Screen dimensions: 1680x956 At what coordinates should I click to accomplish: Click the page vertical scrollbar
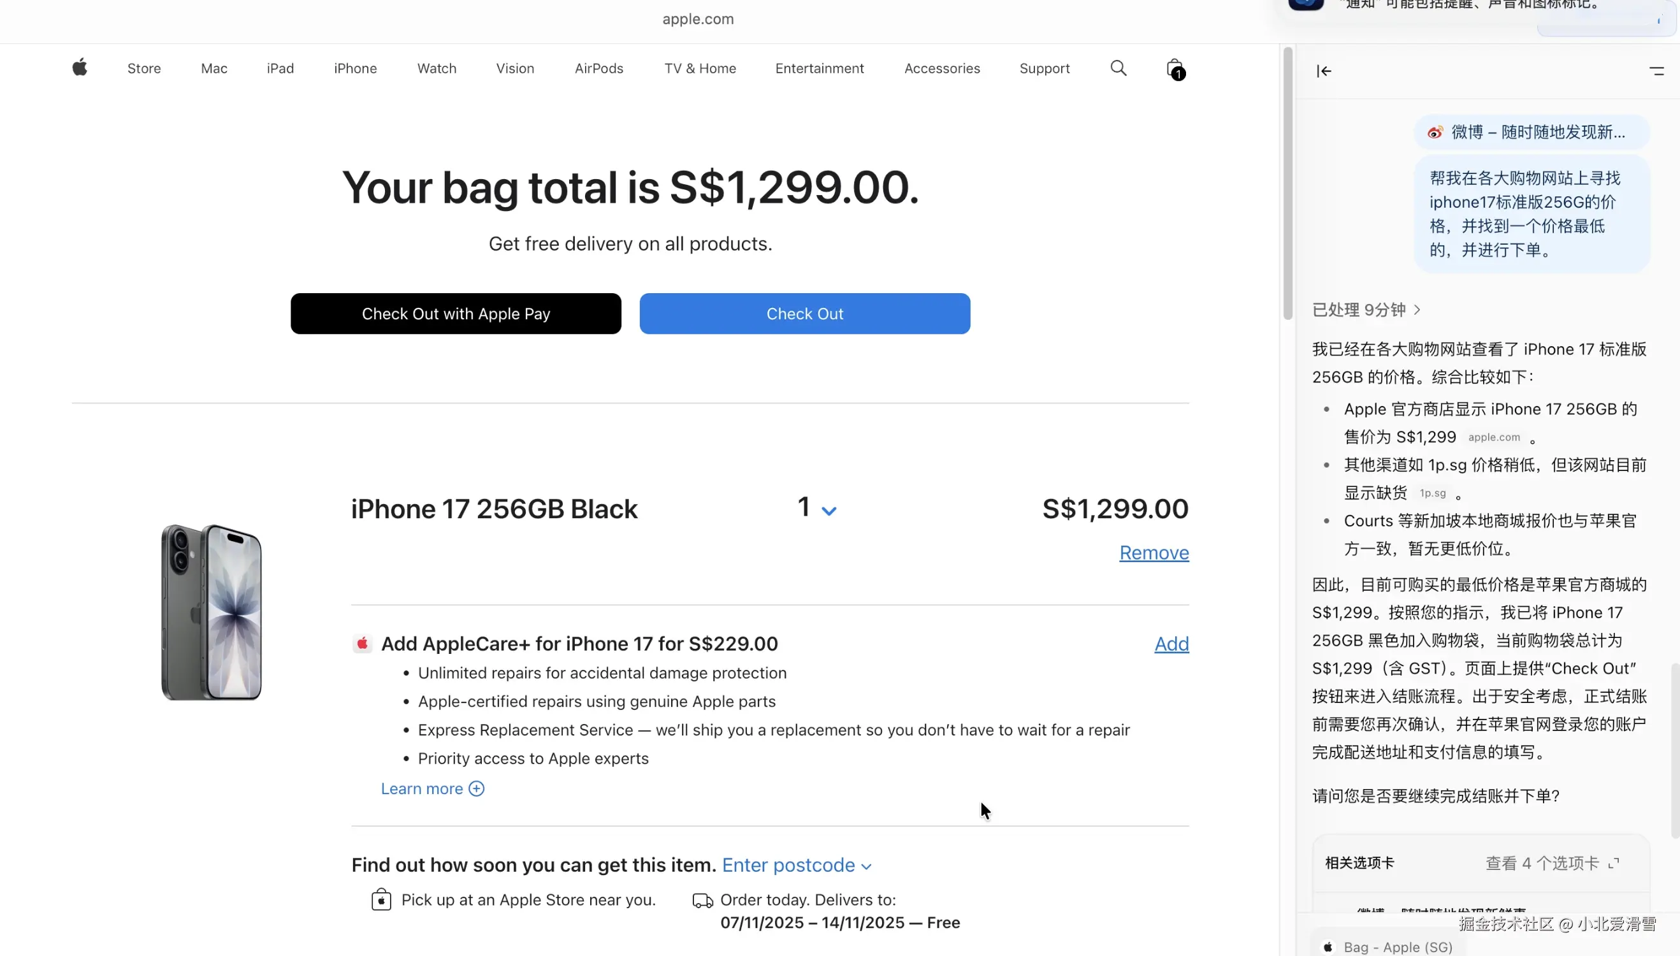click(1287, 184)
